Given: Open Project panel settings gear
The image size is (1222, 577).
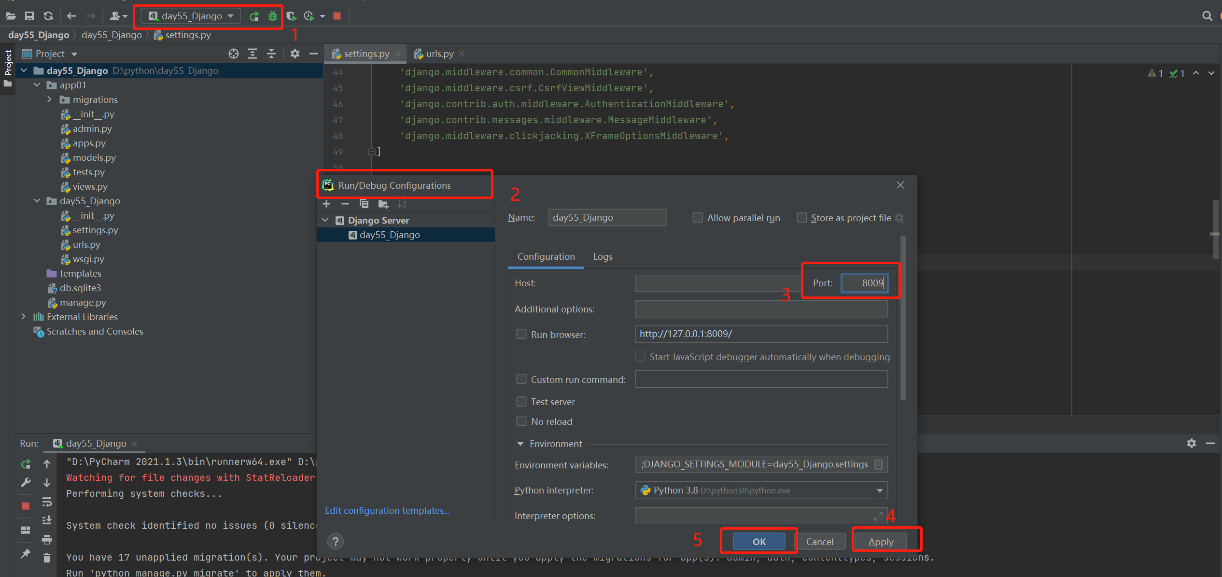Looking at the screenshot, I should tap(295, 54).
